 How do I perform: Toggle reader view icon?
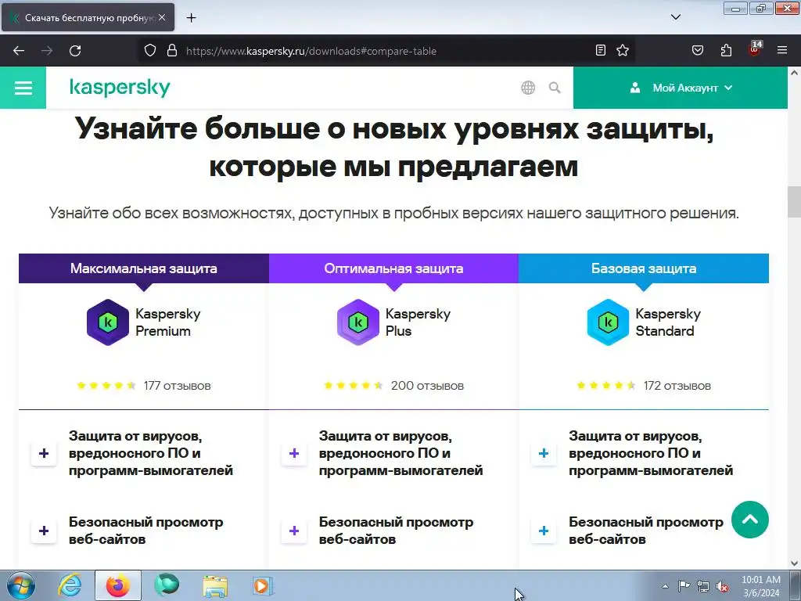point(601,50)
